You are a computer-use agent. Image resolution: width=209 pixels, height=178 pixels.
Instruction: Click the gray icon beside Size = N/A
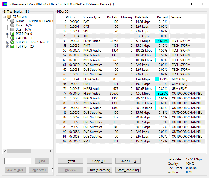pyautogui.click(x=12, y=29)
